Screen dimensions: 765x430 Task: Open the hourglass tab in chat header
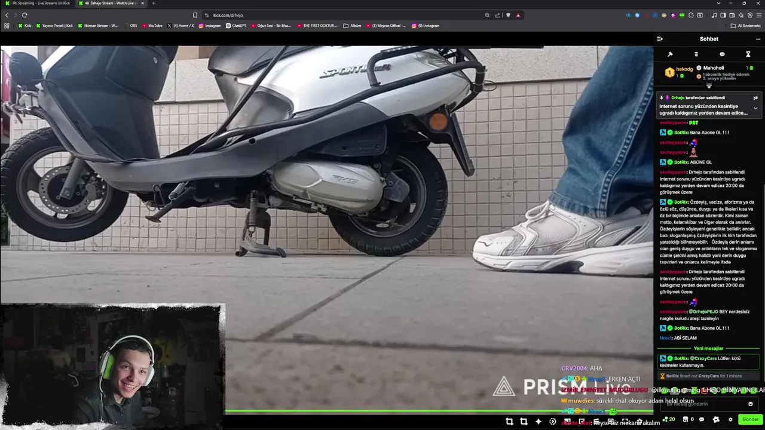[748, 54]
